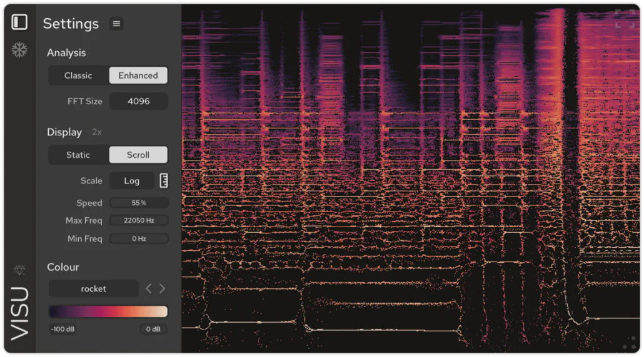Click the resize handle dots icon

click(x=629, y=343)
